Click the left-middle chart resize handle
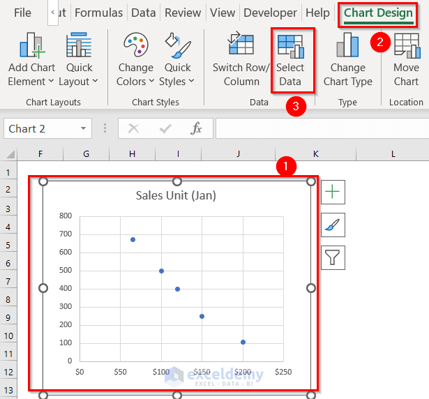The width and height of the screenshot is (429, 399). click(43, 288)
